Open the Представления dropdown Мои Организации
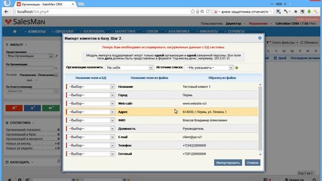The width and height of the screenshot is (322, 181). (30, 56)
